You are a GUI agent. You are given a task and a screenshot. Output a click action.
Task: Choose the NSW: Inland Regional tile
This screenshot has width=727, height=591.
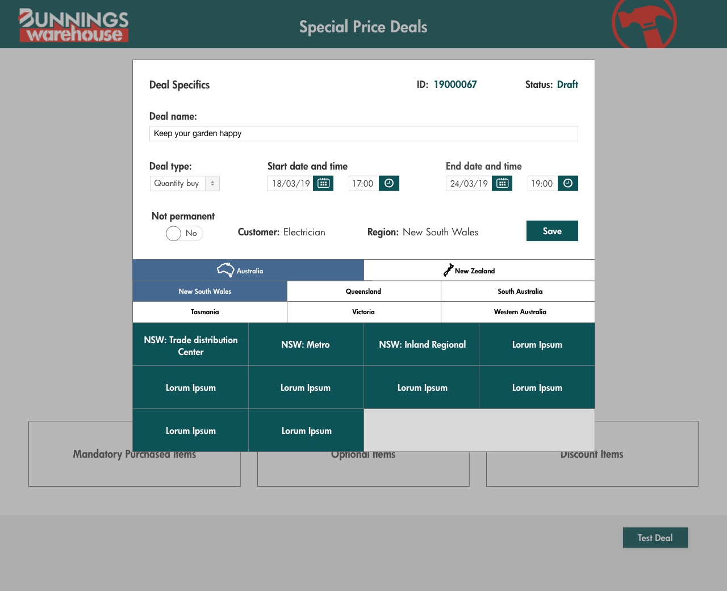421,345
